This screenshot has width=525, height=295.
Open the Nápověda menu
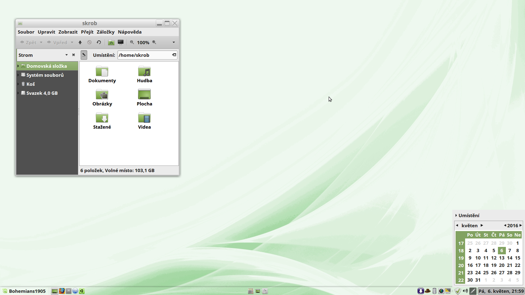(130, 32)
